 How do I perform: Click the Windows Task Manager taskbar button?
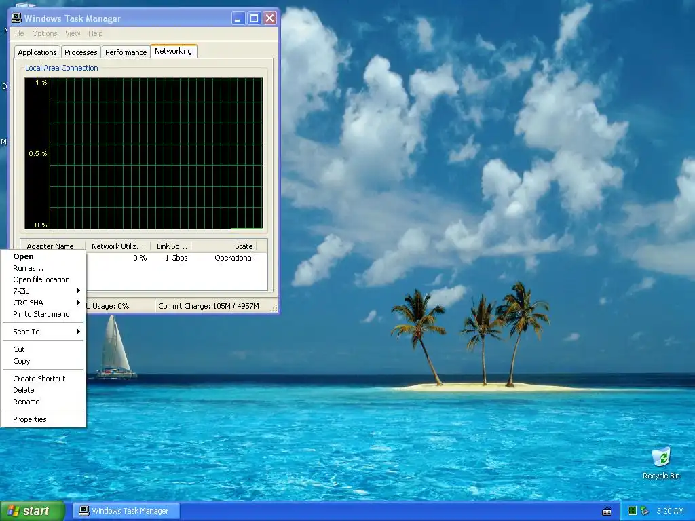coord(126,511)
